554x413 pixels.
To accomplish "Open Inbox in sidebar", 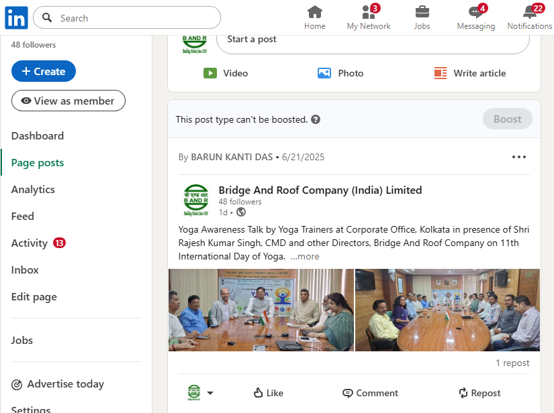I will [x=25, y=270].
